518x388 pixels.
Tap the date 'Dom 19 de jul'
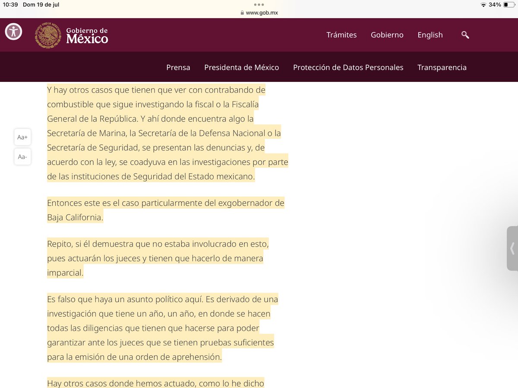41,5
